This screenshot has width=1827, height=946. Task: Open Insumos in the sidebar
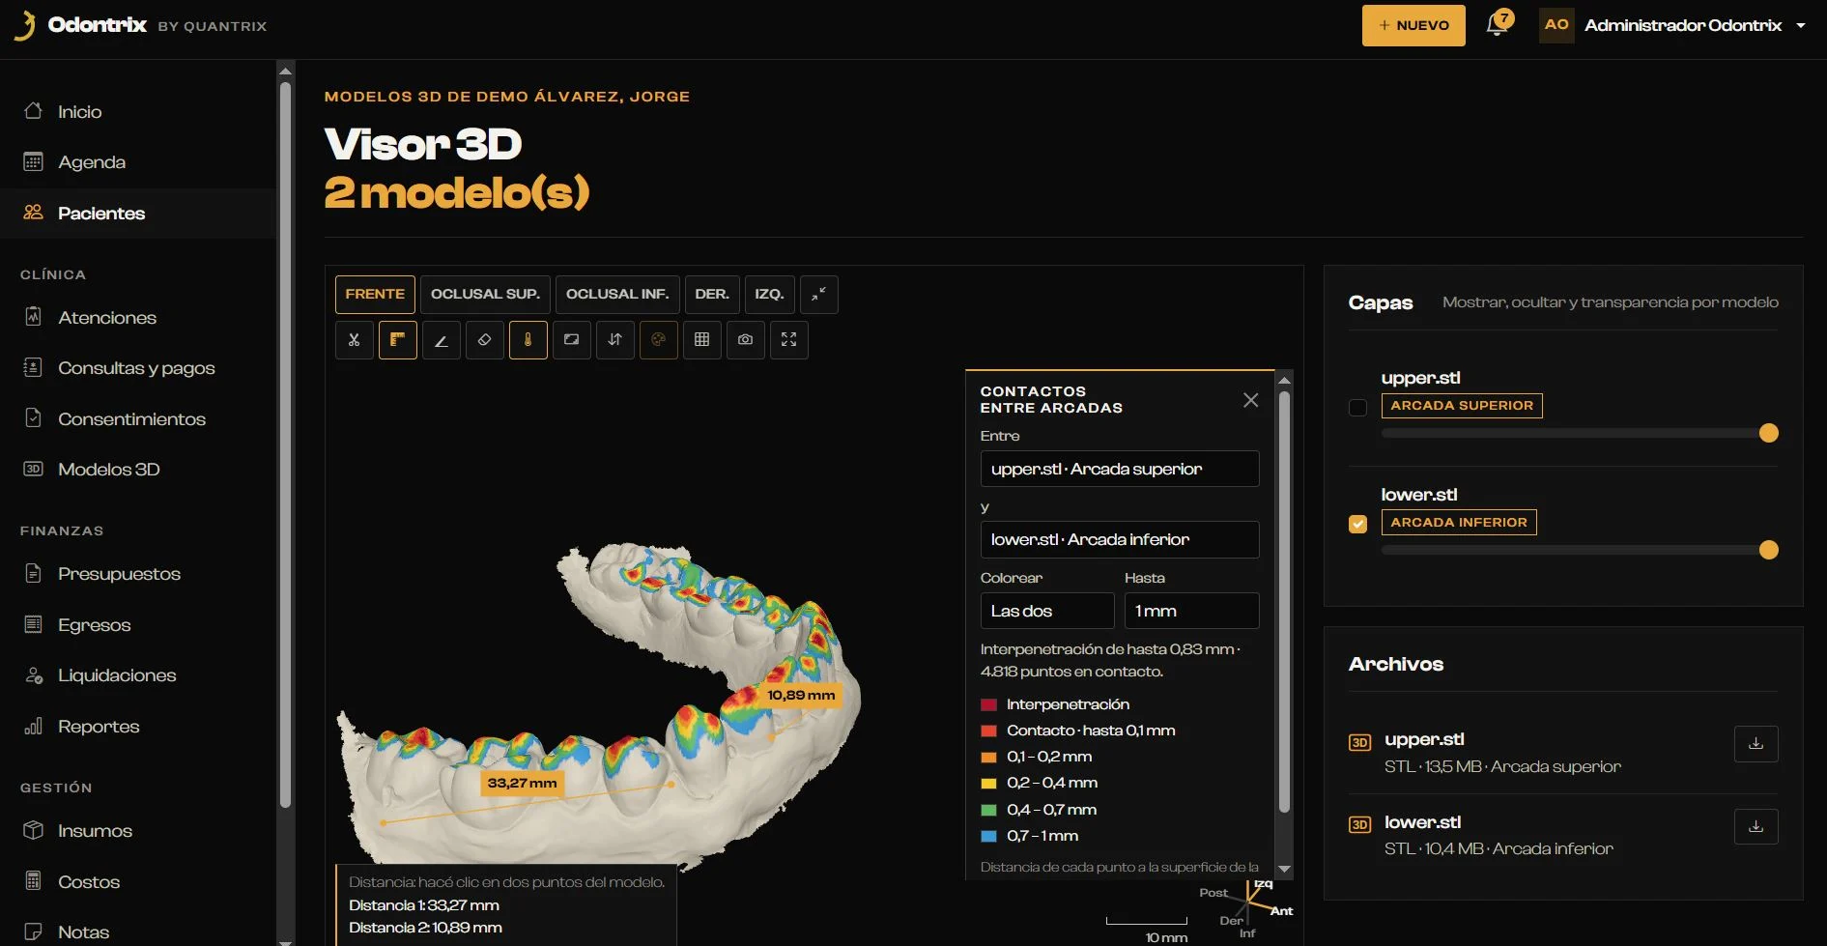tap(138, 831)
